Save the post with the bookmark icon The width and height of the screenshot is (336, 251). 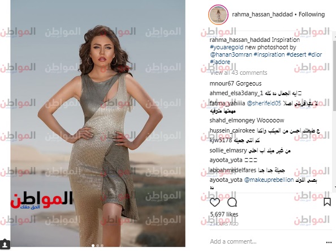[327, 202]
